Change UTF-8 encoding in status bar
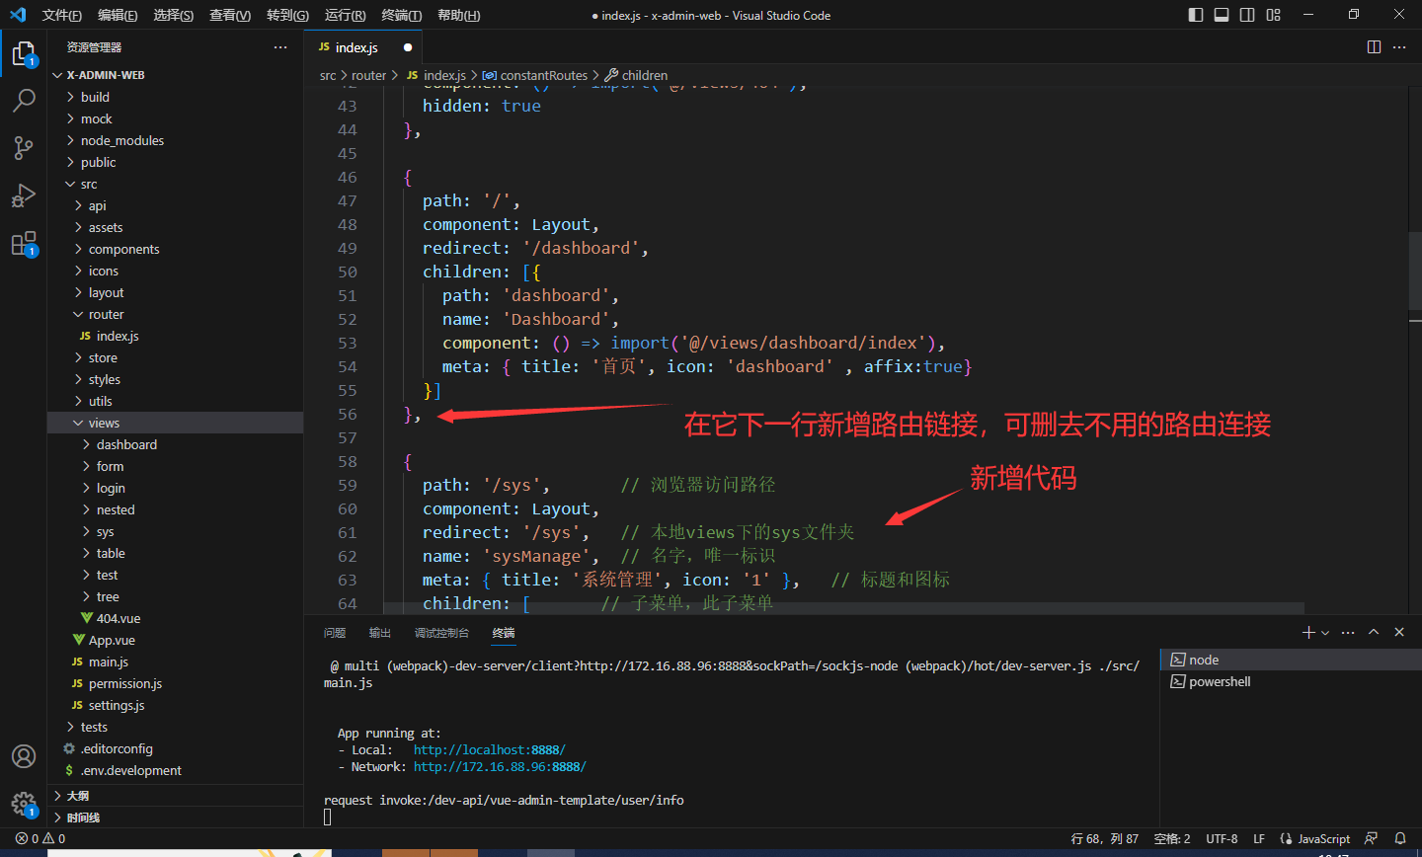 point(1222,838)
